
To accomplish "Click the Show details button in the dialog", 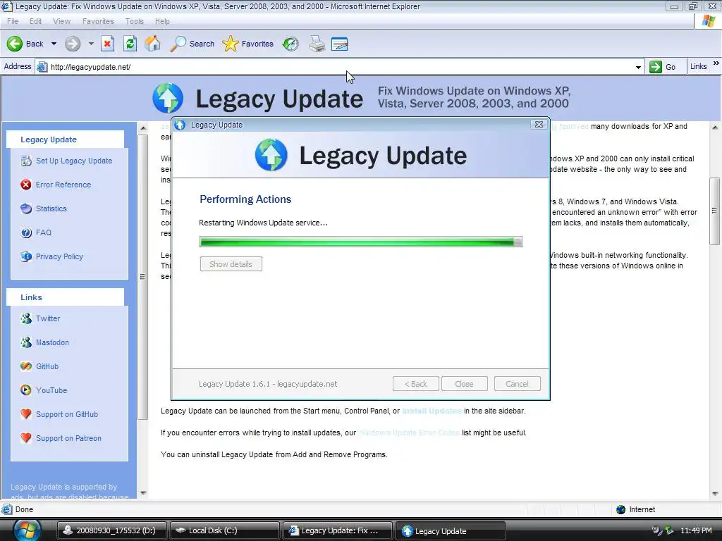I will [x=231, y=264].
